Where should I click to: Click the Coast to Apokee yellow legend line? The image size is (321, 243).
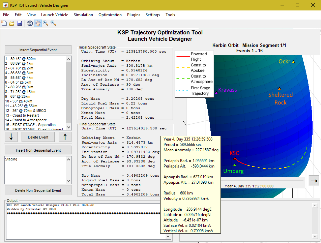coord(183,67)
